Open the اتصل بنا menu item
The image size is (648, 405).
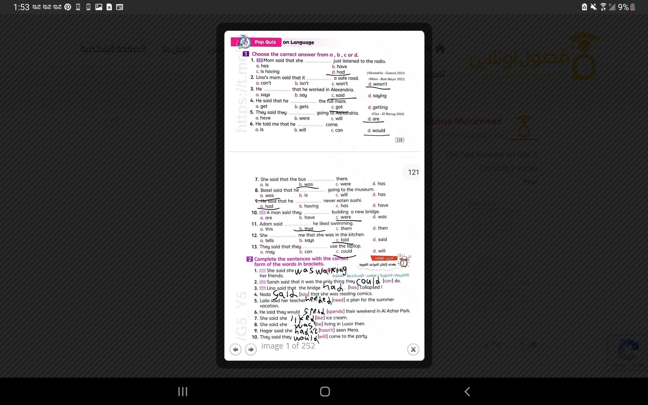coord(177,49)
